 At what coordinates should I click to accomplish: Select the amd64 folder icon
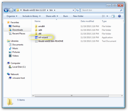tap(36, 26)
